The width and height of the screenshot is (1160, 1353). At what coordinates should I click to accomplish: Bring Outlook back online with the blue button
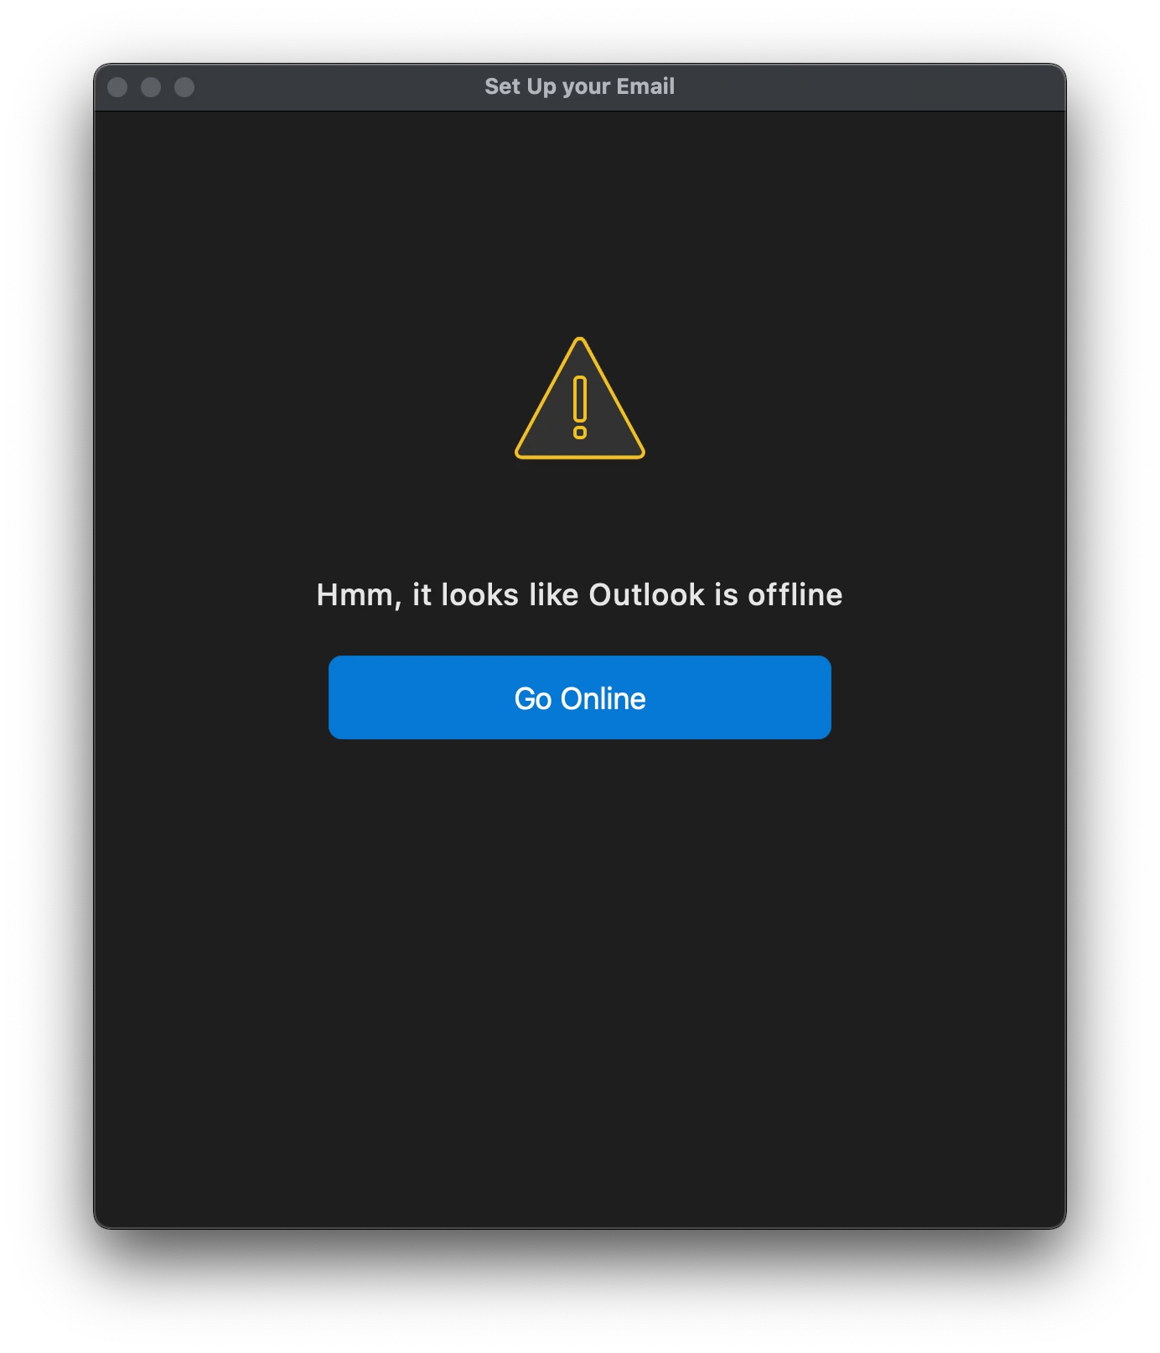[x=579, y=697]
